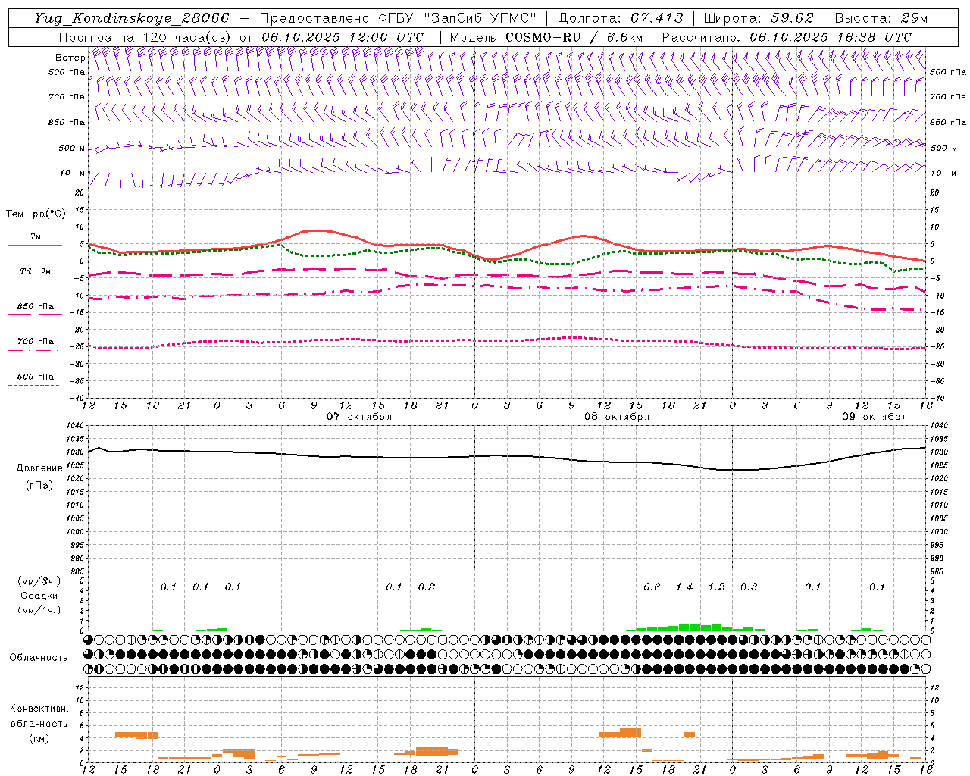Click the 850 гПа temperature legend entry
970x776 pixels.
(35, 307)
